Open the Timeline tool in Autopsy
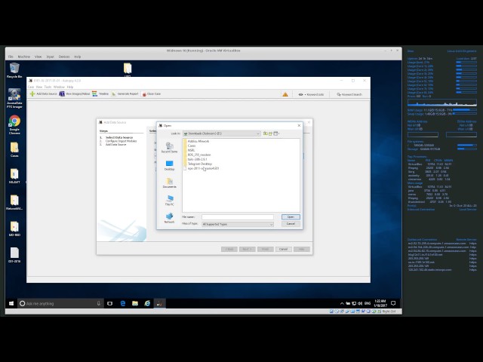Image resolution: width=483 pixels, height=362 pixels. point(100,94)
